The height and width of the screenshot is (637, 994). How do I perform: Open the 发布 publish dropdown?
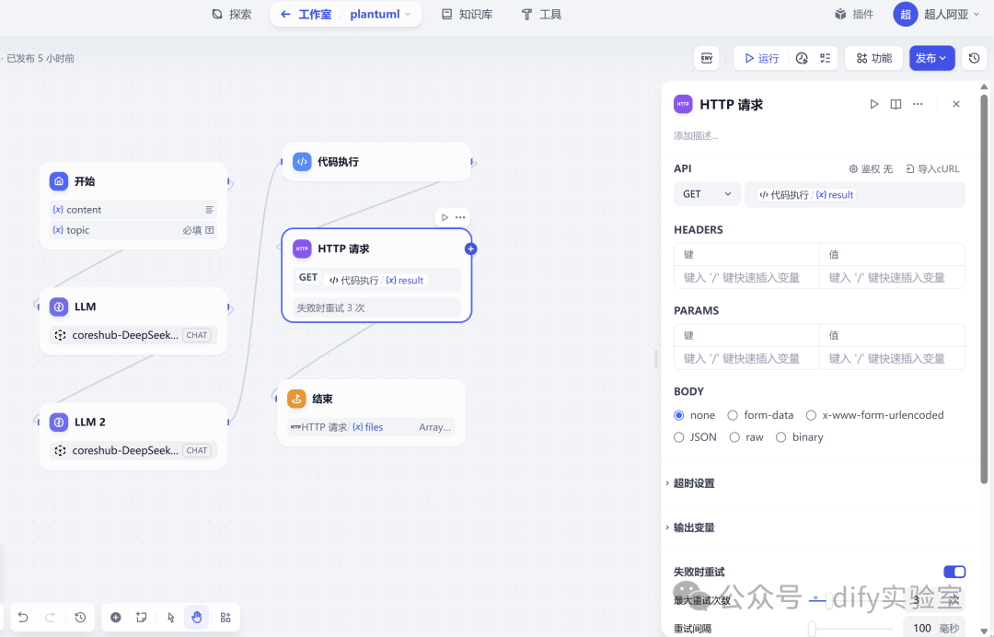point(931,58)
